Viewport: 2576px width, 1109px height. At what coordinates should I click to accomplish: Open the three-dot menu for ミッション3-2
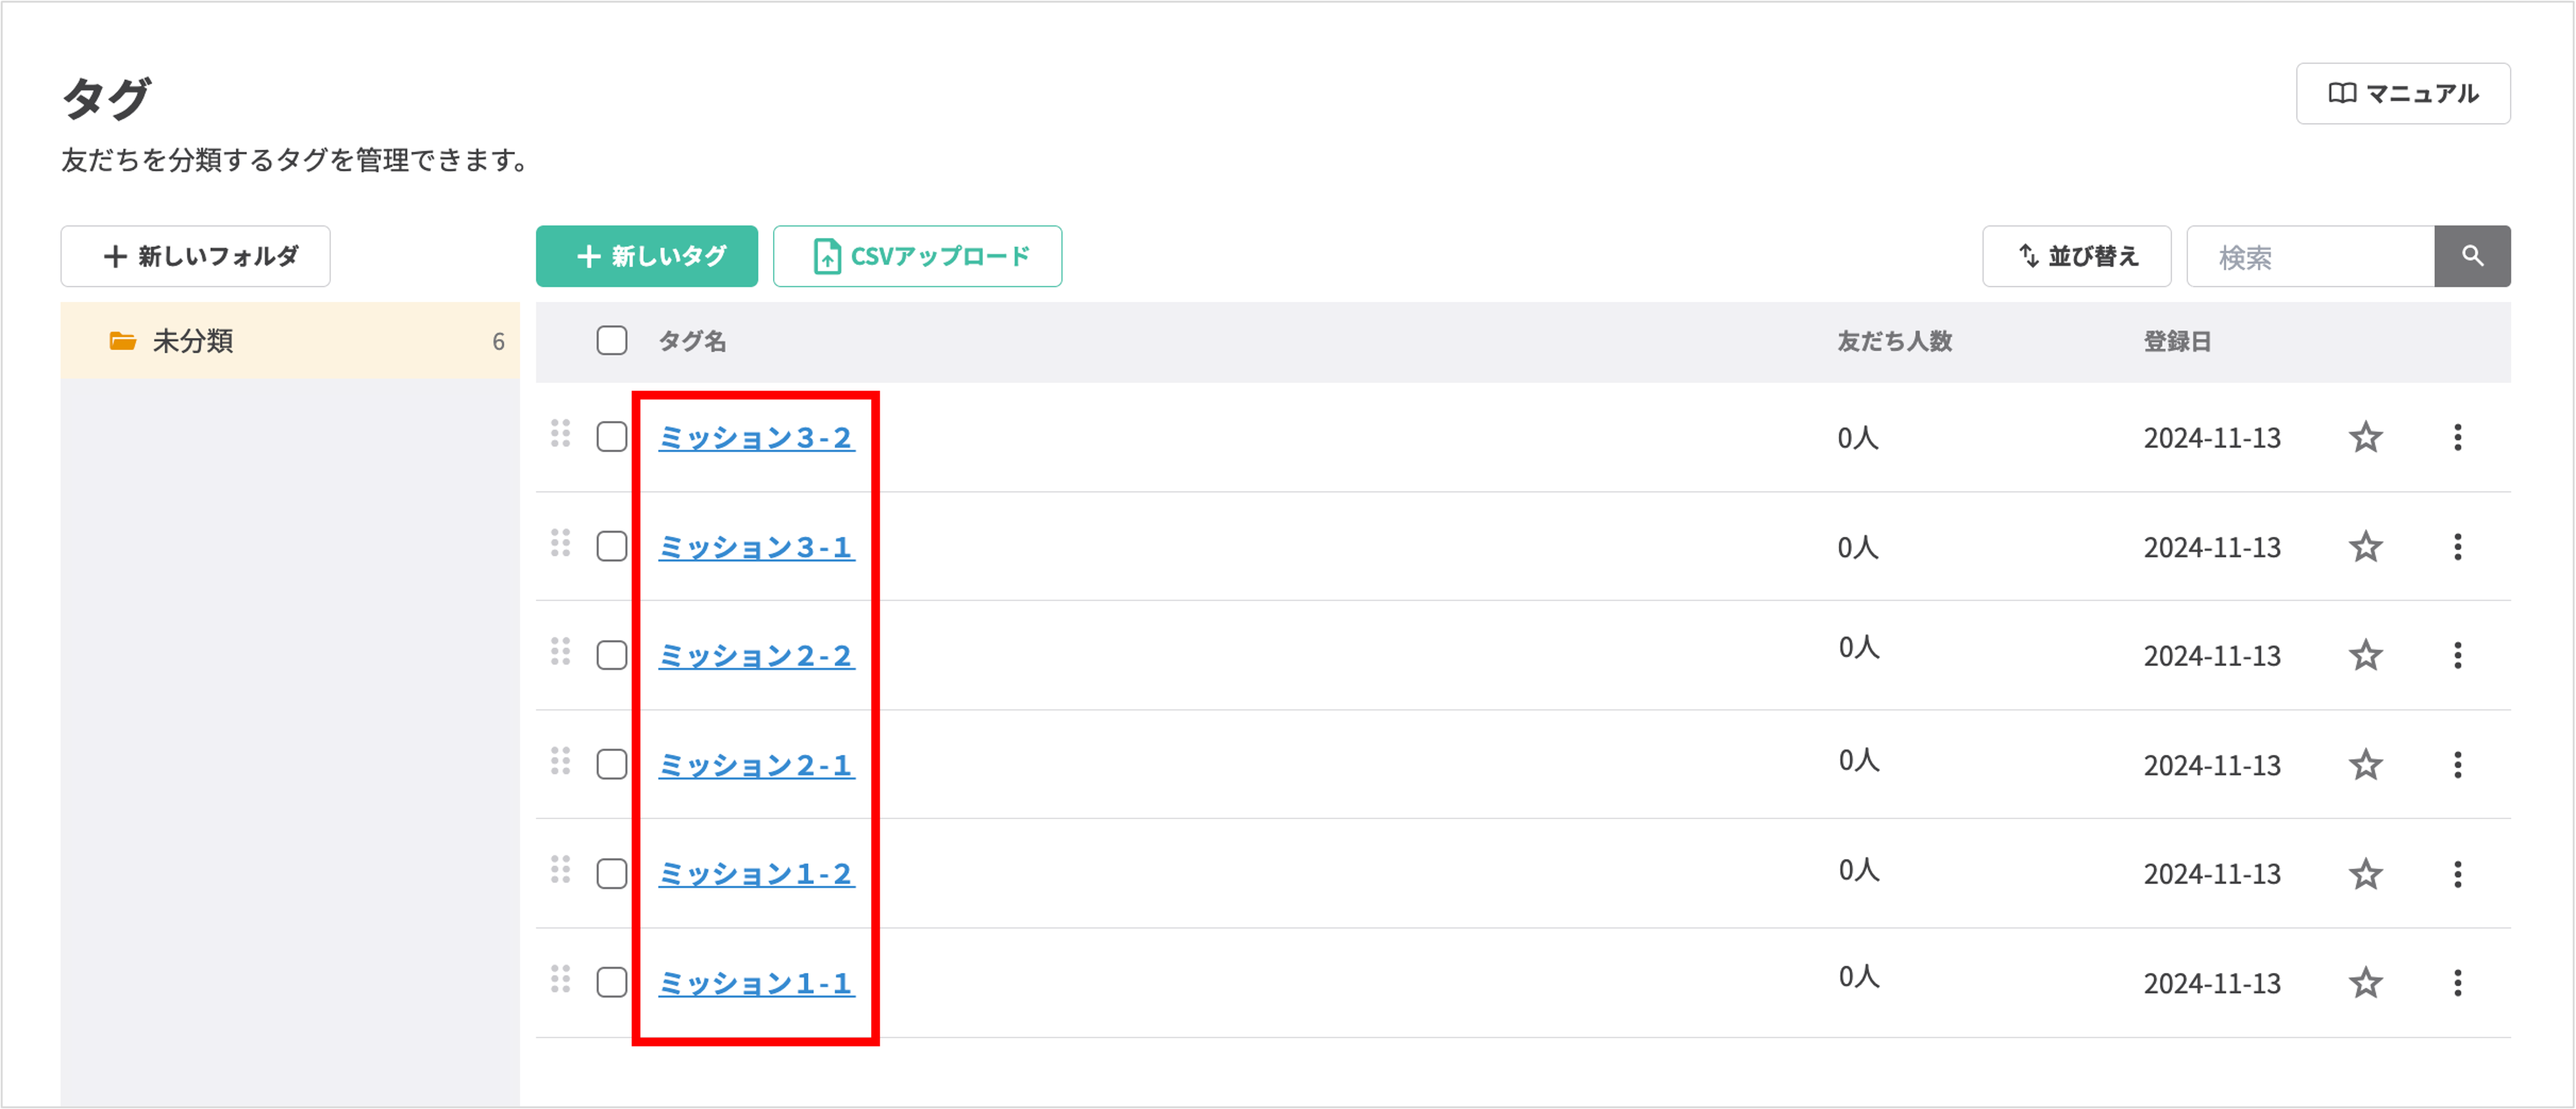2457,437
